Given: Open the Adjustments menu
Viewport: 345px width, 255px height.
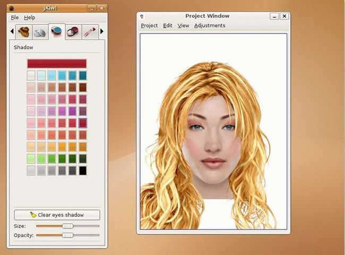Looking at the screenshot, I should (210, 25).
